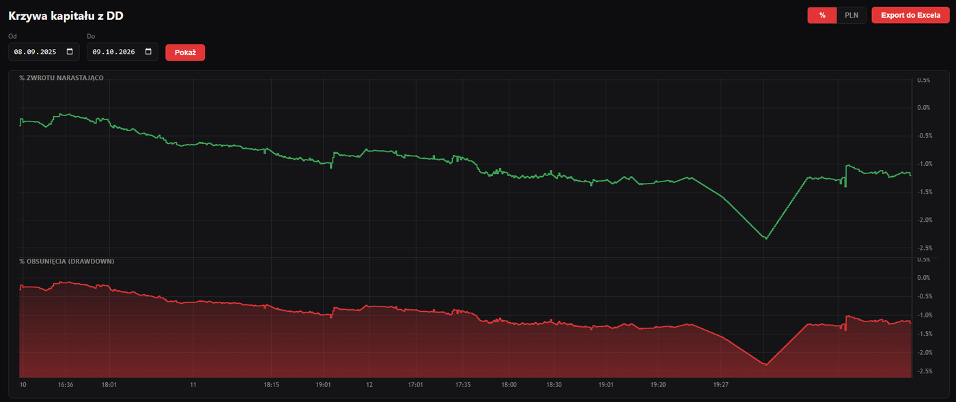Click the day 11 axis label
Screen dimensions: 956x402
(x=193, y=385)
